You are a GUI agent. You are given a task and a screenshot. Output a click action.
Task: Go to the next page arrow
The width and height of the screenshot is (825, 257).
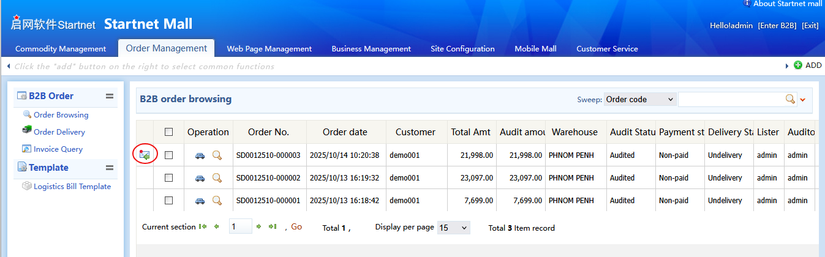[x=259, y=227]
